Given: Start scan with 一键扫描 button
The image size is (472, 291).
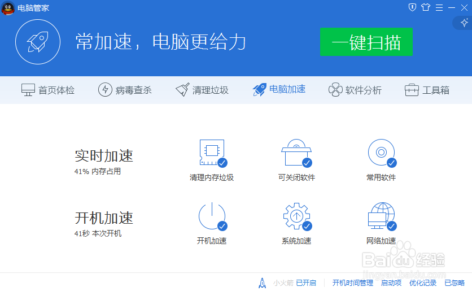Looking at the screenshot, I should click(366, 42).
